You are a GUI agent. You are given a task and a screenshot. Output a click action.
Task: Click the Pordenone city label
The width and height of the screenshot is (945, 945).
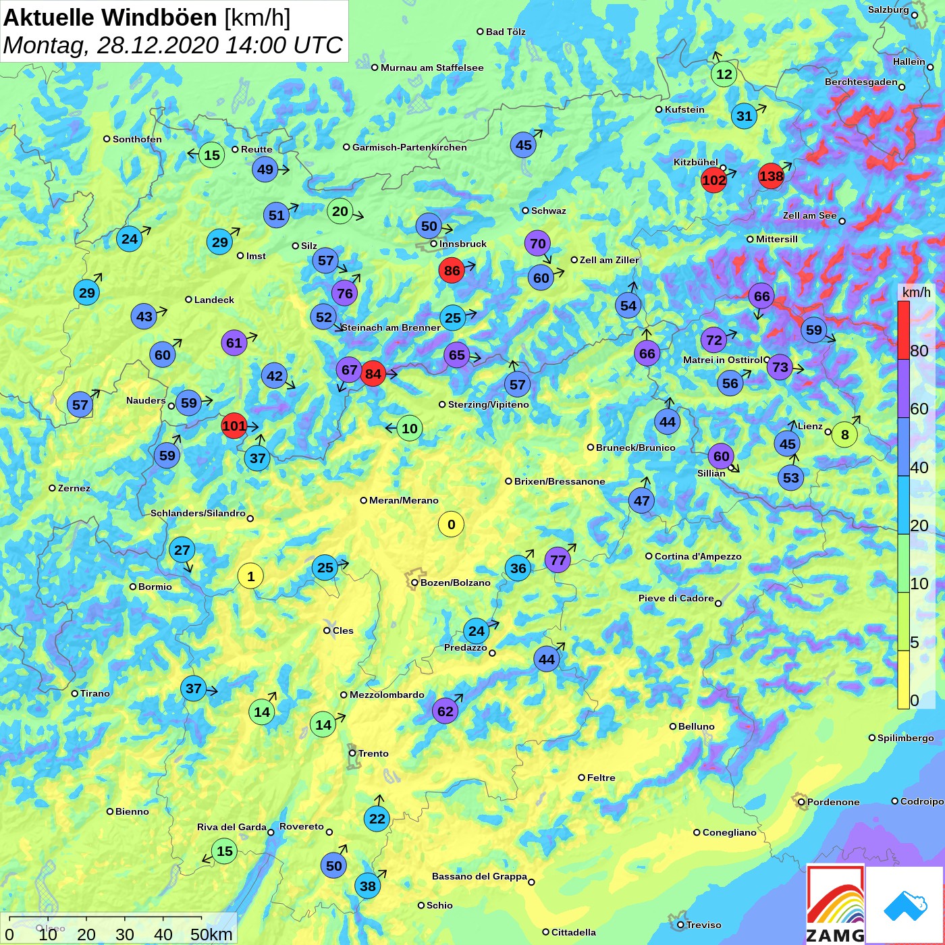point(834,802)
